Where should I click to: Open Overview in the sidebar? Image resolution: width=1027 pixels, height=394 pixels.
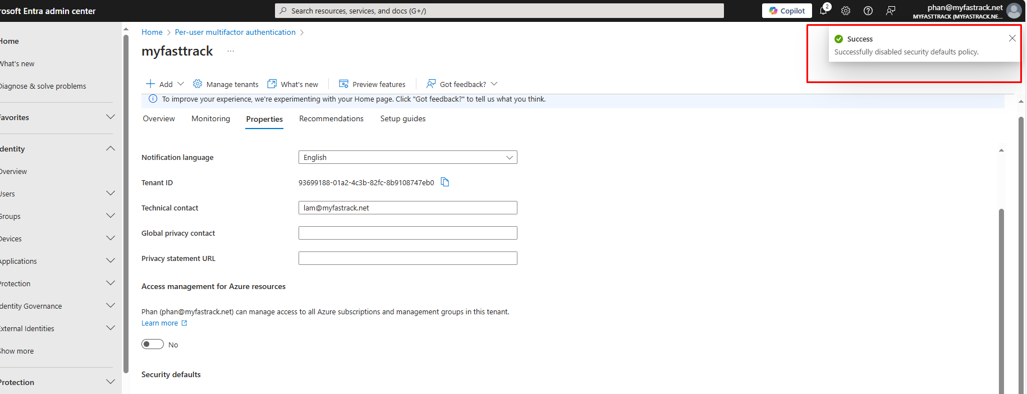(13, 171)
